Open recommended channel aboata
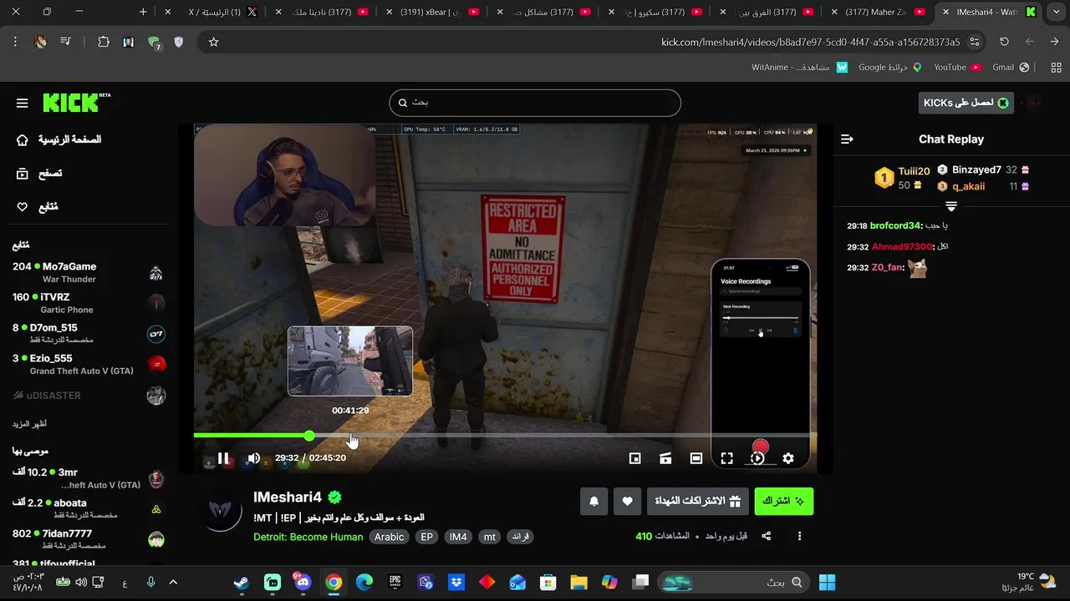Image resolution: width=1070 pixels, height=601 pixels. (89, 509)
